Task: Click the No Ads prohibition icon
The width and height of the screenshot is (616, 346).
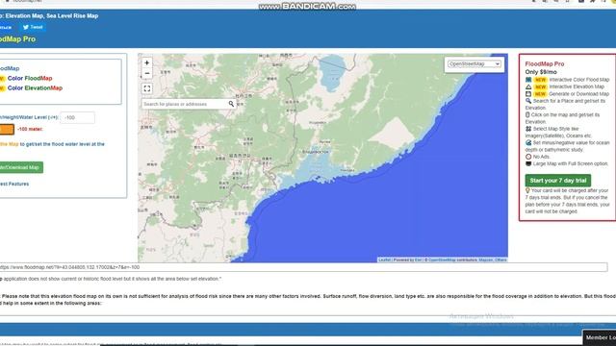Action: (x=528, y=157)
